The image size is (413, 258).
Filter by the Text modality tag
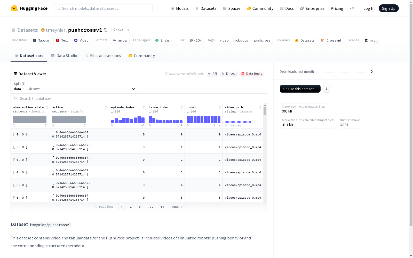point(62,40)
